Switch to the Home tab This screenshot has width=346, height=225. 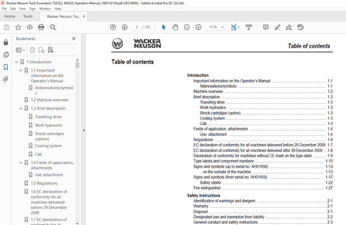[9, 16]
